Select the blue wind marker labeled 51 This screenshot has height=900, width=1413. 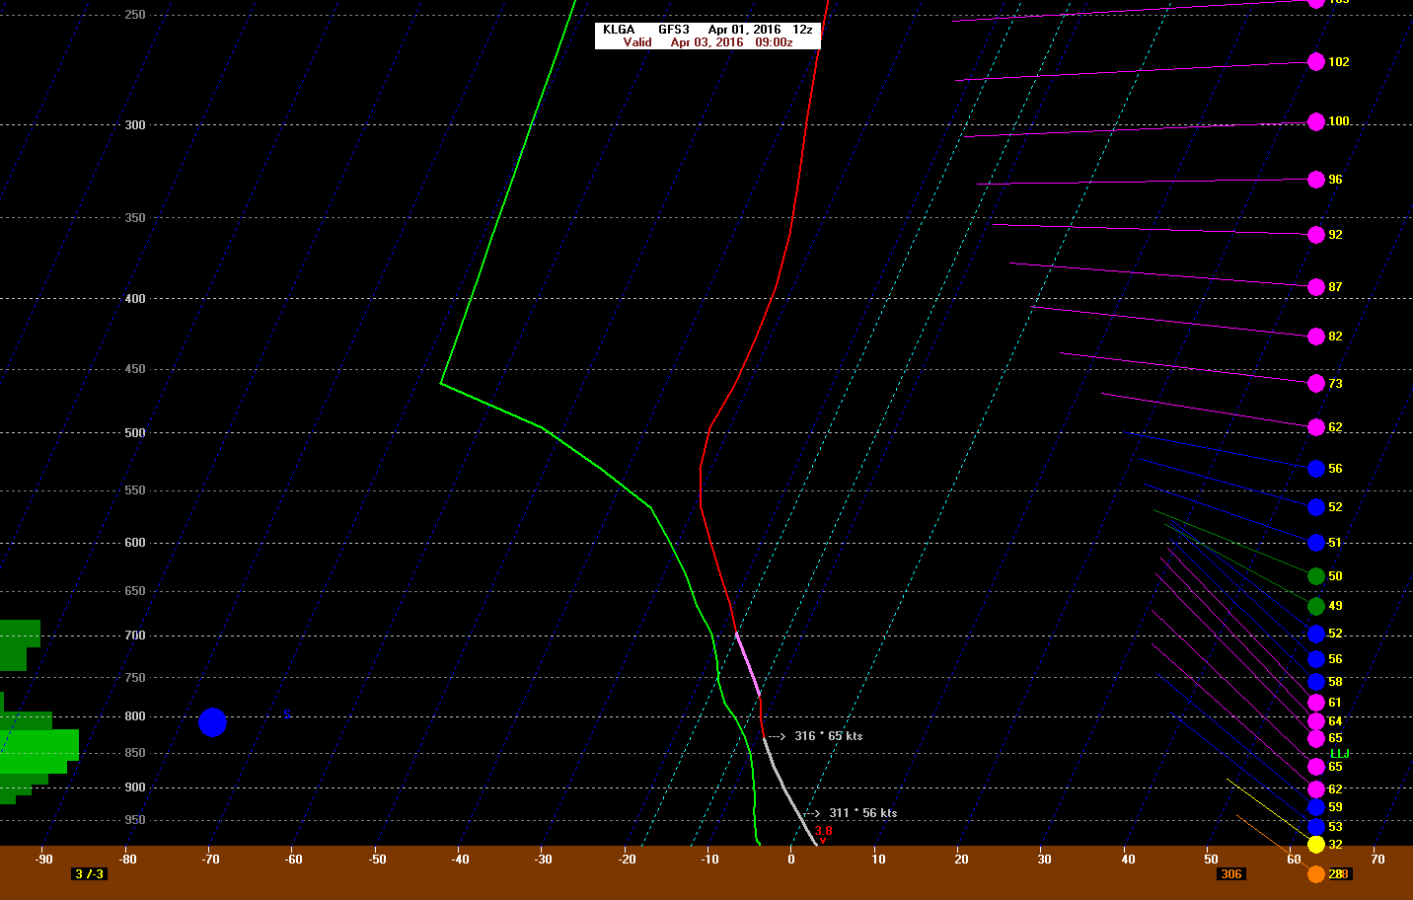coord(1315,543)
